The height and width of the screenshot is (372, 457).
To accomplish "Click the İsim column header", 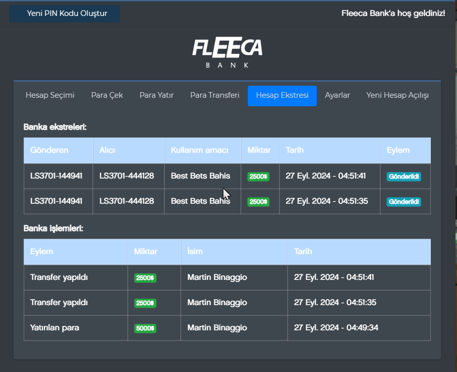I will [195, 252].
